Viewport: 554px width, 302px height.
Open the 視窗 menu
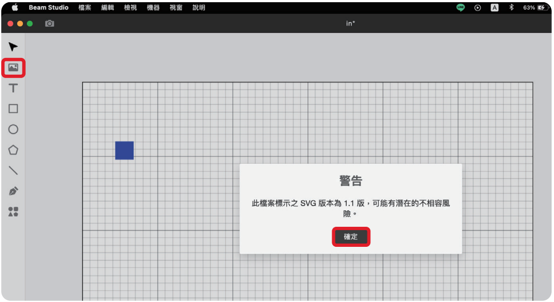coord(176,7)
